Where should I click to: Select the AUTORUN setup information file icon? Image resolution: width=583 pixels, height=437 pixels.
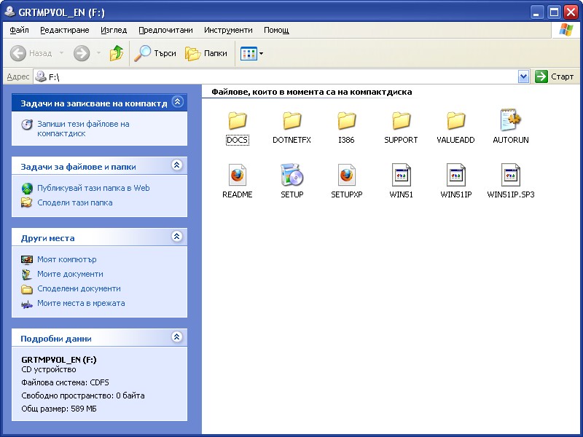click(x=511, y=119)
